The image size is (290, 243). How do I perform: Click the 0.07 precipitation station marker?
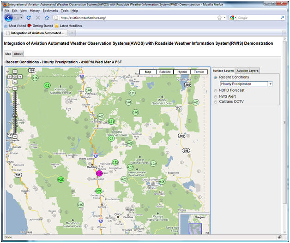click(x=130, y=167)
